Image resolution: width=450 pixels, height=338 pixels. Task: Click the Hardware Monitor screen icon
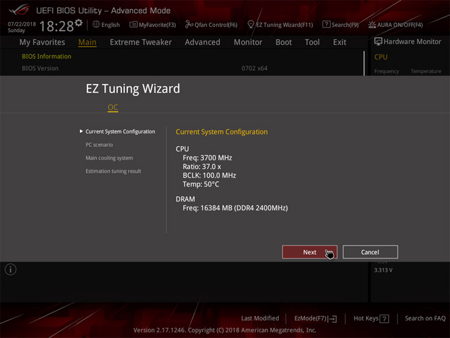378,41
